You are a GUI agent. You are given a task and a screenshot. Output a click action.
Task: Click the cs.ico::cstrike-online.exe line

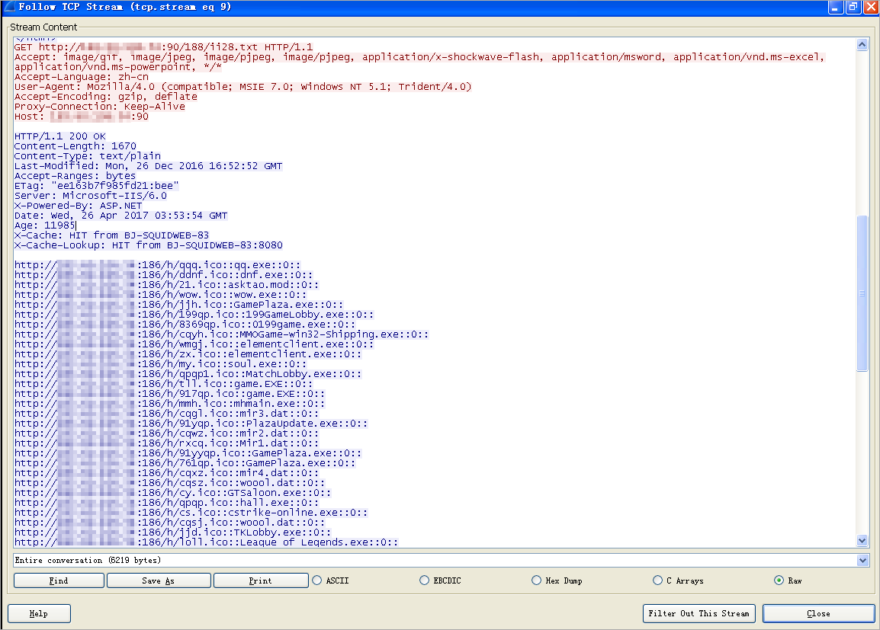click(x=191, y=512)
